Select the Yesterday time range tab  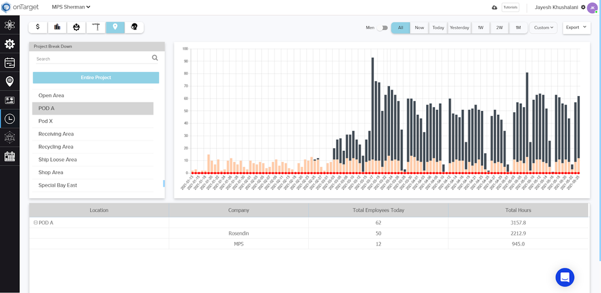[459, 28]
